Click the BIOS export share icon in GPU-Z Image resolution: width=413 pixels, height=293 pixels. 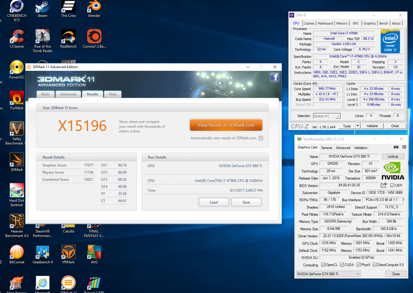[x=384, y=185]
